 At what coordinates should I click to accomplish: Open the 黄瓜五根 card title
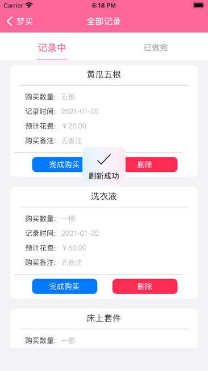[x=104, y=75]
